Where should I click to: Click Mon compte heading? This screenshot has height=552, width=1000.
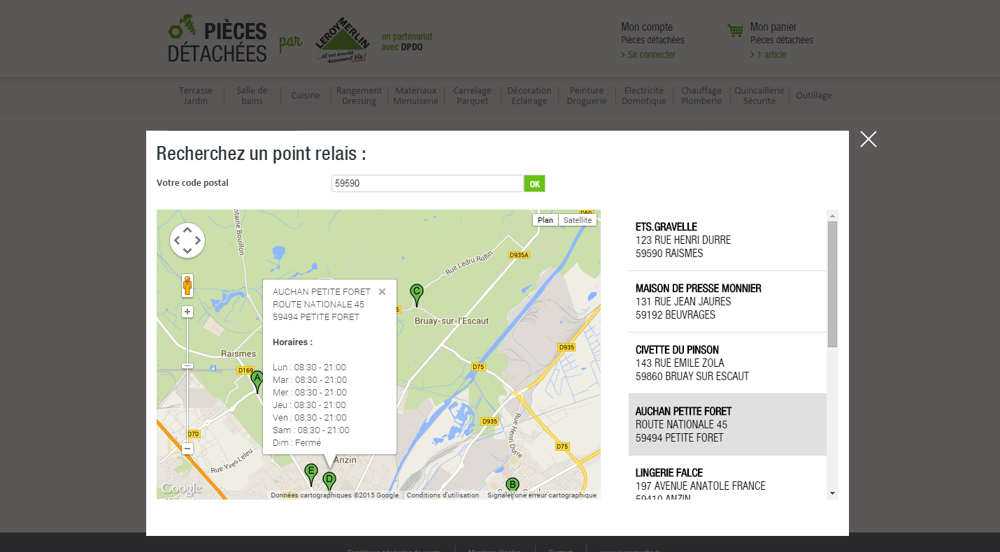(x=647, y=27)
